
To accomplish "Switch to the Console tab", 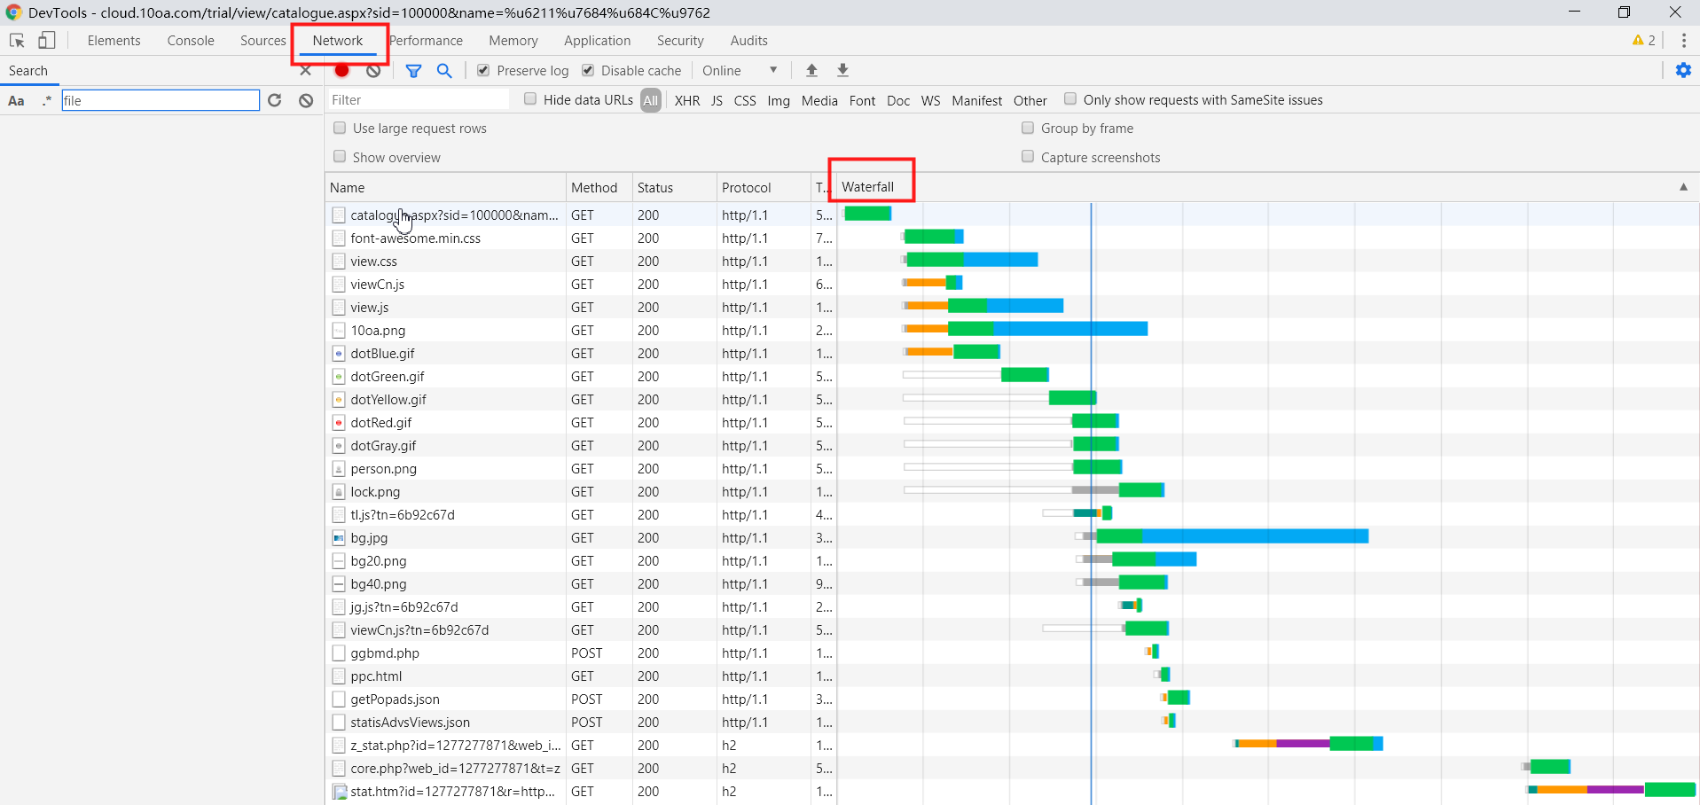I will [x=191, y=41].
